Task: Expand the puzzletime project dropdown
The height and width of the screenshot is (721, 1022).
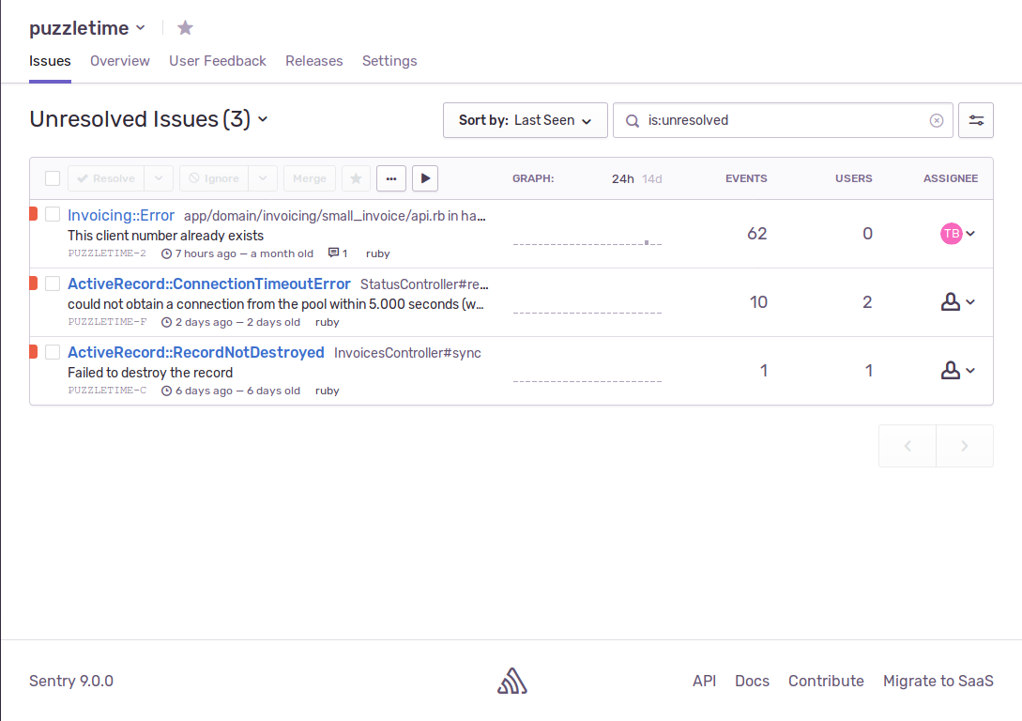Action: 140,28
